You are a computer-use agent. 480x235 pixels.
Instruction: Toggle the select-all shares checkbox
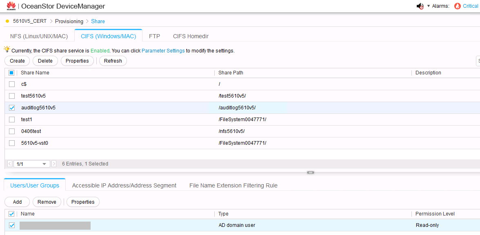point(11,72)
